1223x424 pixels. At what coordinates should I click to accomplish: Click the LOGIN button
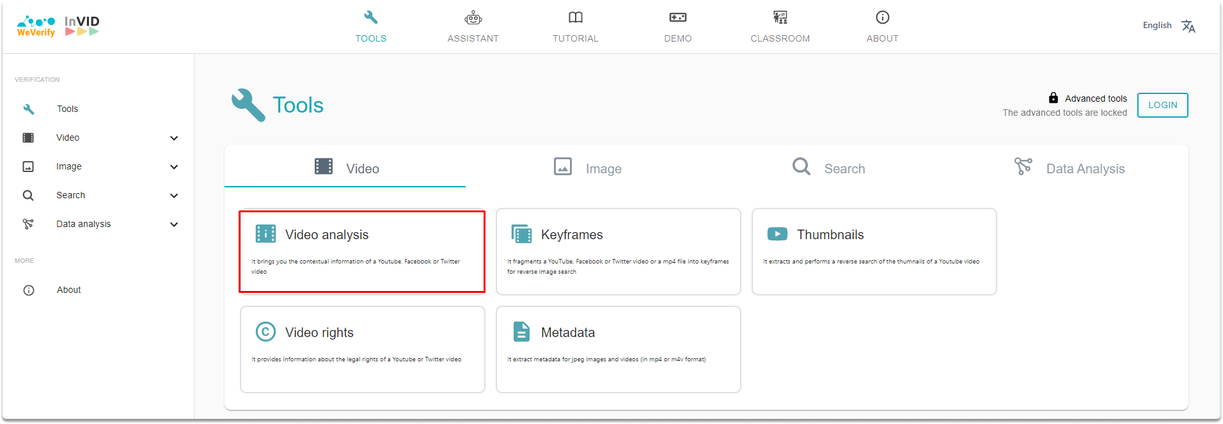(1162, 106)
